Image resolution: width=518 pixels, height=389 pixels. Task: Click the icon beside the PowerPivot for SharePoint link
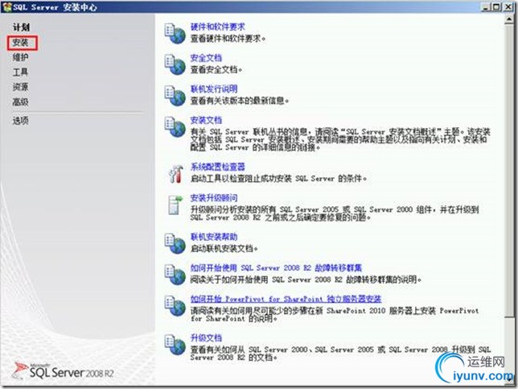[x=175, y=305]
